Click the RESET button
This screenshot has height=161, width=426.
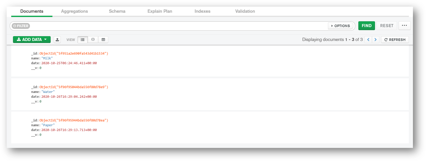point(387,26)
